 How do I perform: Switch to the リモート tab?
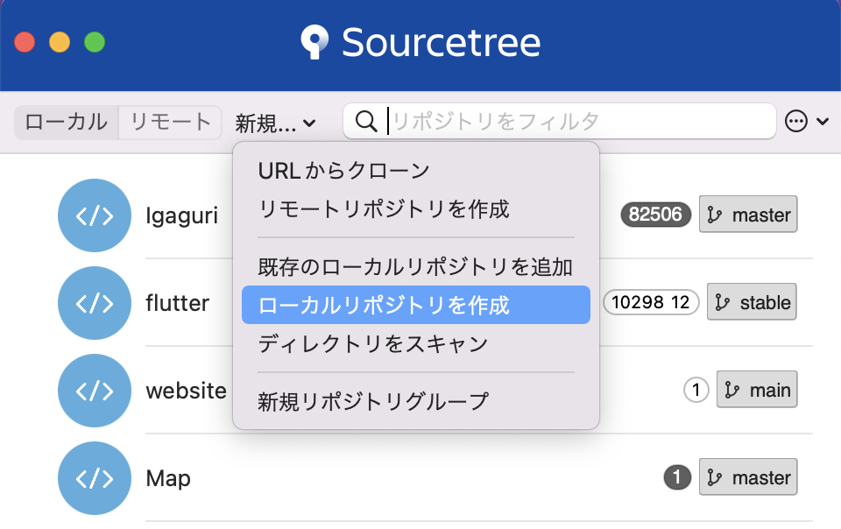(170, 123)
